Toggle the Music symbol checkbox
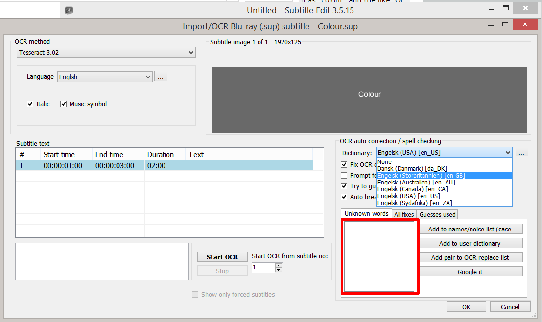This screenshot has width=542, height=322. point(63,104)
